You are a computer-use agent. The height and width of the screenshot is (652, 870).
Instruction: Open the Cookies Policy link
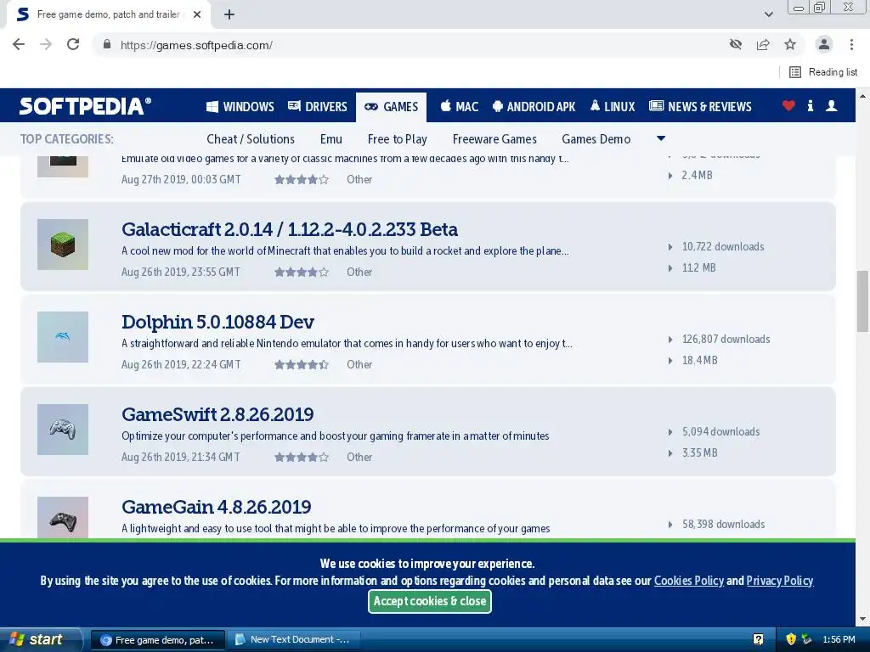[x=688, y=581]
